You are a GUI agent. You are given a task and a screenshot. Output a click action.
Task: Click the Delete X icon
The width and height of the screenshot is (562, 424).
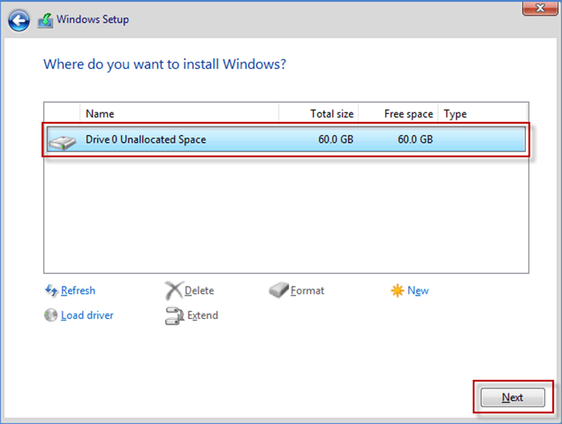[x=173, y=291]
